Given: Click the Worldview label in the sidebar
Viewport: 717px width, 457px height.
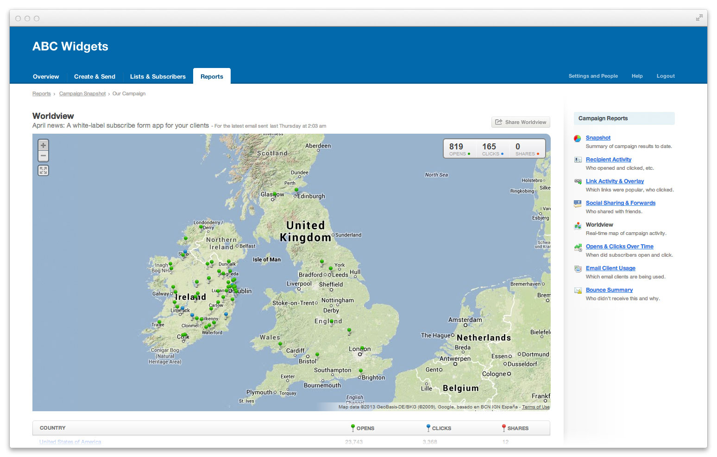Looking at the screenshot, I should (599, 225).
